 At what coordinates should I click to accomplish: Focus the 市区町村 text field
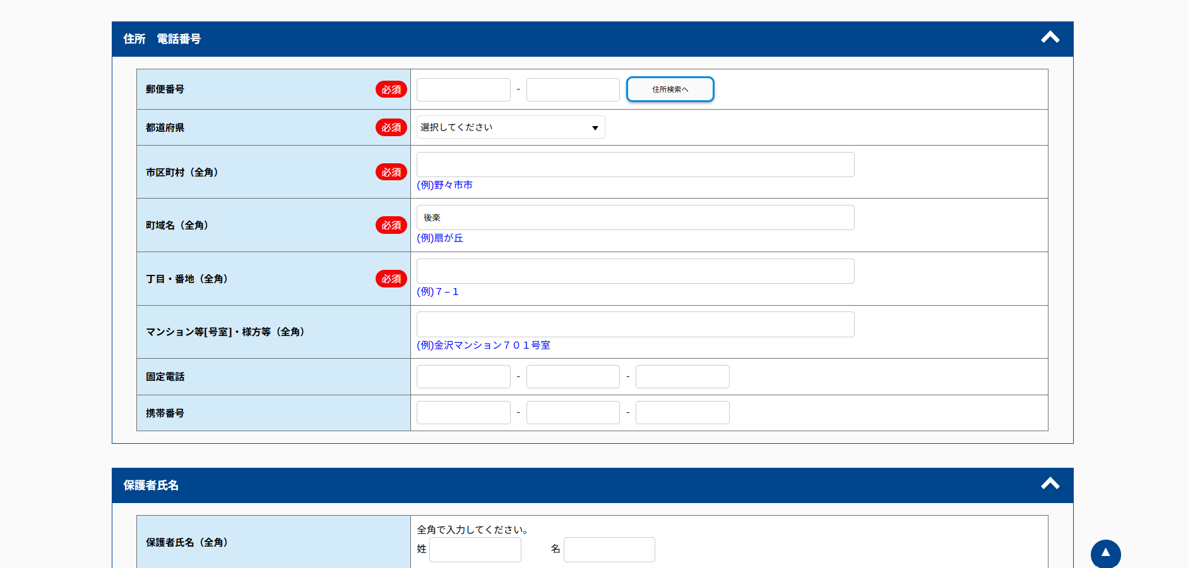pyautogui.click(x=635, y=165)
